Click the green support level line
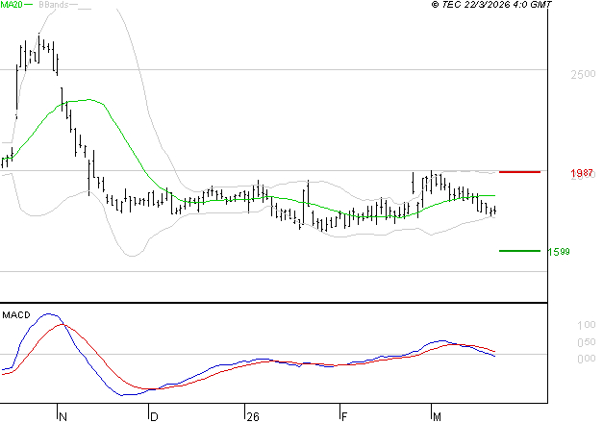The width and height of the screenshot is (603, 423). 519,251
